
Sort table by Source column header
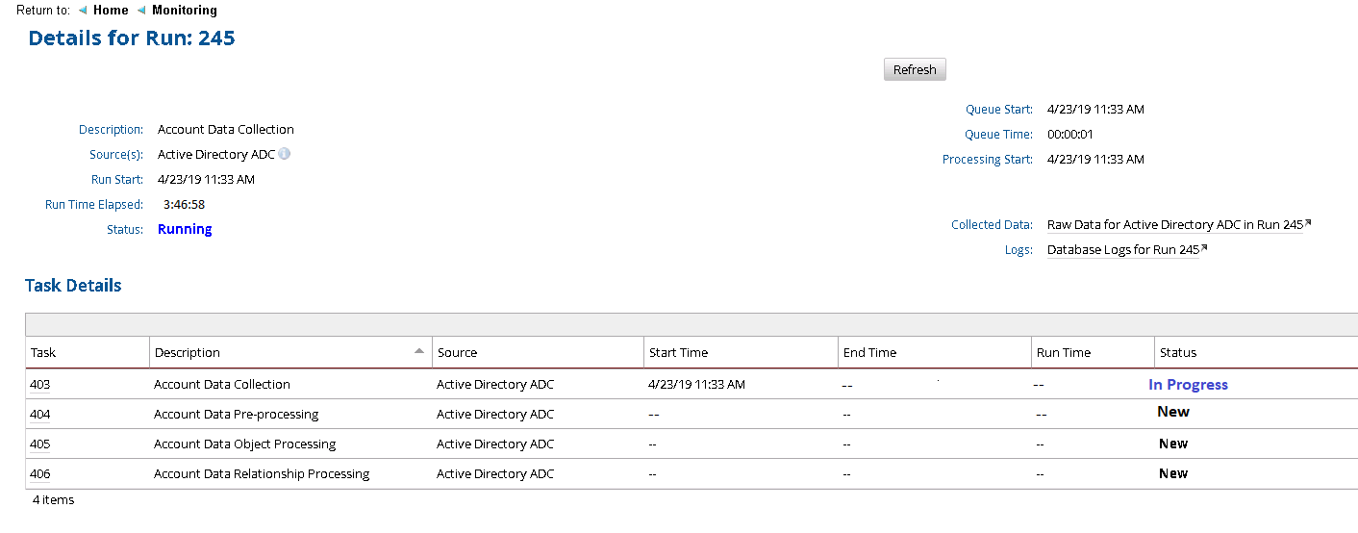point(457,353)
